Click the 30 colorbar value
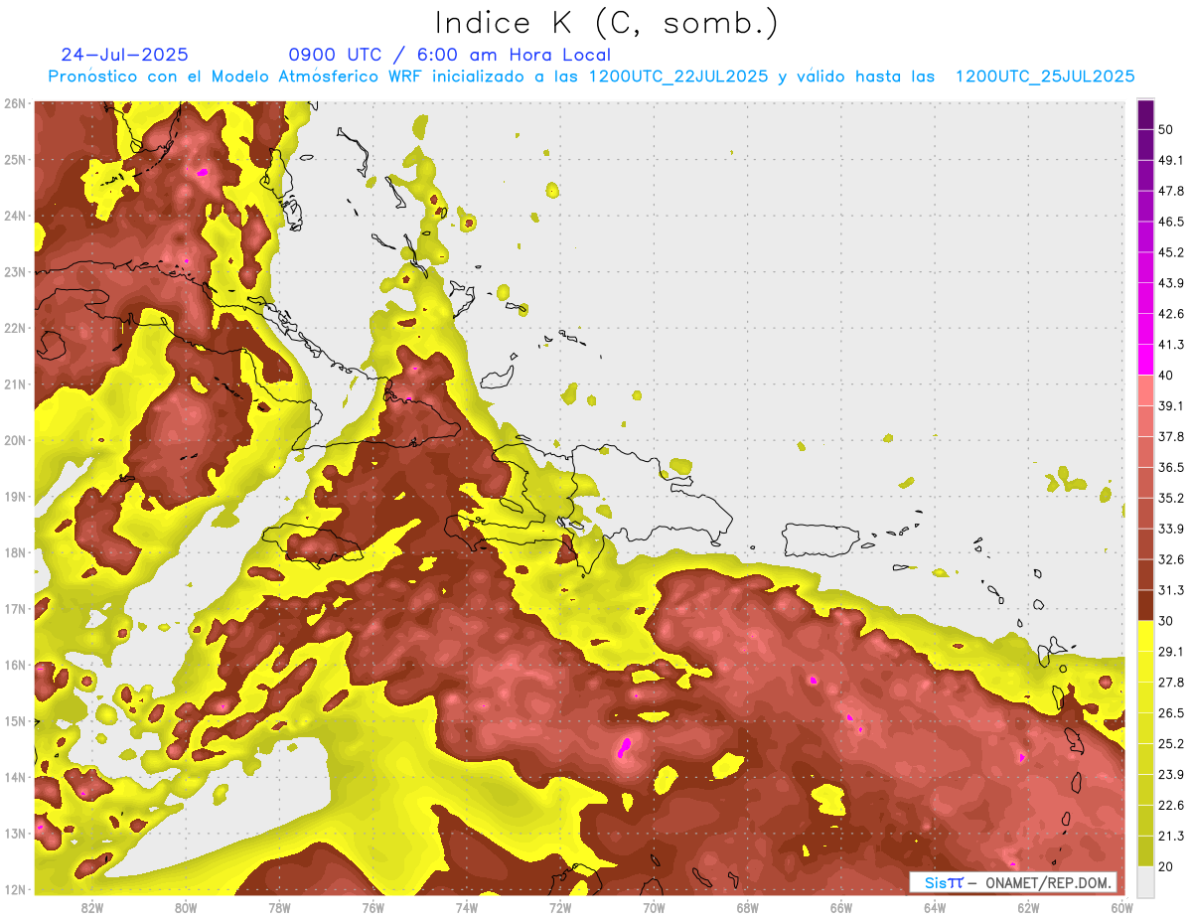Image resolution: width=1192 pixels, height=921 pixels. coord(1167,621)
